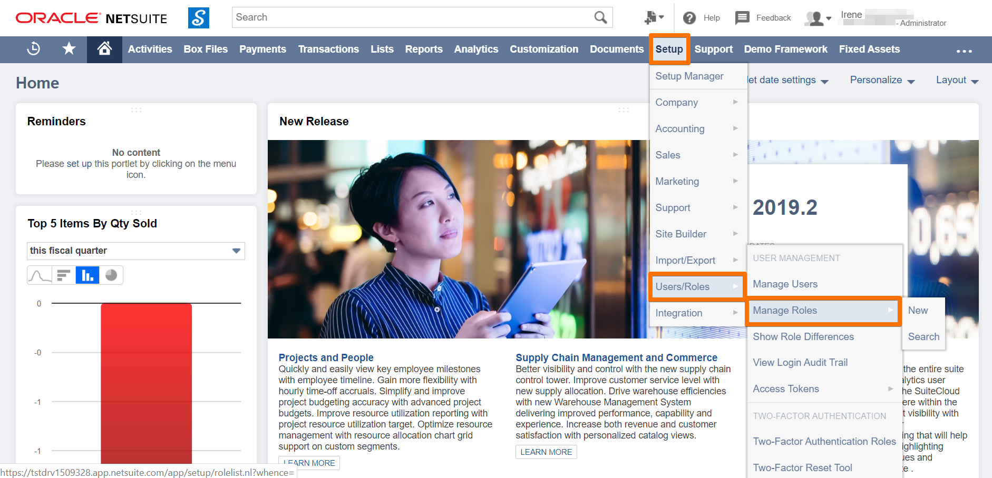The height and width of the screenshot is (478, 992).
Task: Open the Setup menu
Action: click(x=669, y=49)
